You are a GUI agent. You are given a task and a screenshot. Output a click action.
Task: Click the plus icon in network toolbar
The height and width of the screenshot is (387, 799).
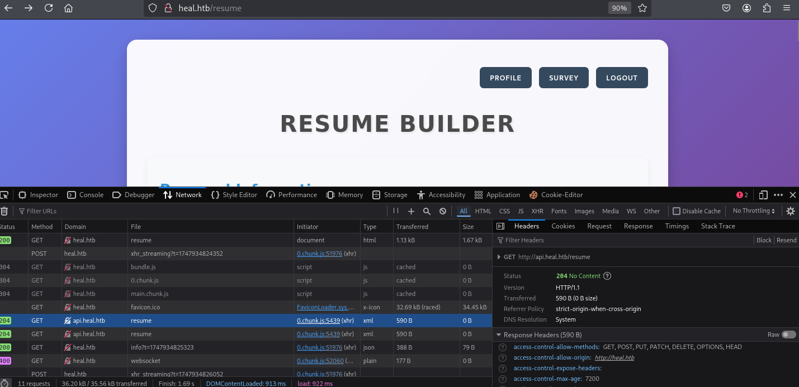411,211
